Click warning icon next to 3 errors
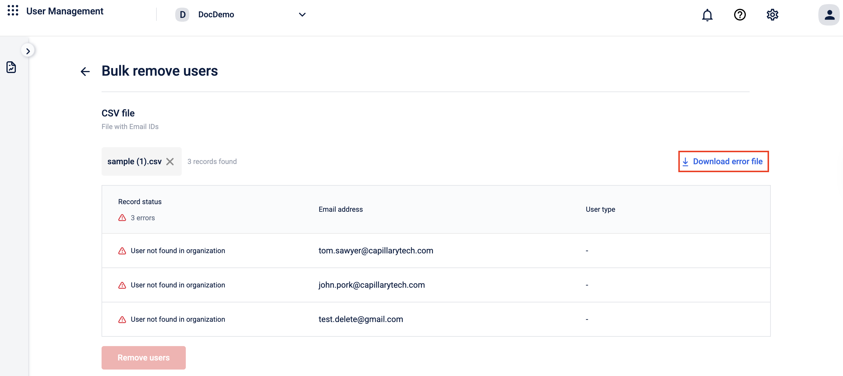Screen dimensions: 843x376 [122, 218]
